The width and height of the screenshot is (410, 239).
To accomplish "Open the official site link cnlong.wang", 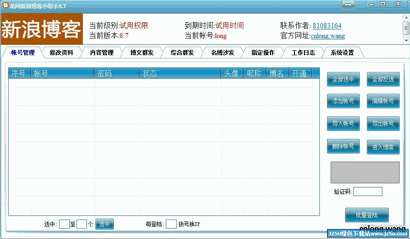I will [328, 36].
